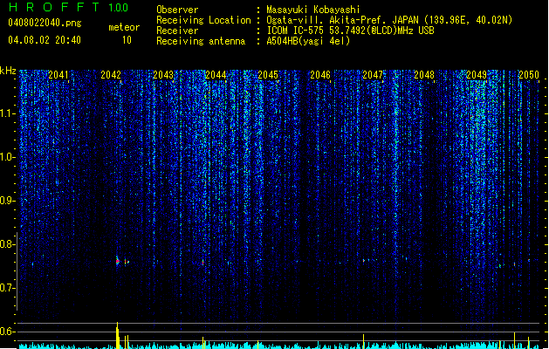549x349 pixels.
Task: Click observer name Masayuki Kobayashi
Action: pyautogui.click(x=313, y=10)
